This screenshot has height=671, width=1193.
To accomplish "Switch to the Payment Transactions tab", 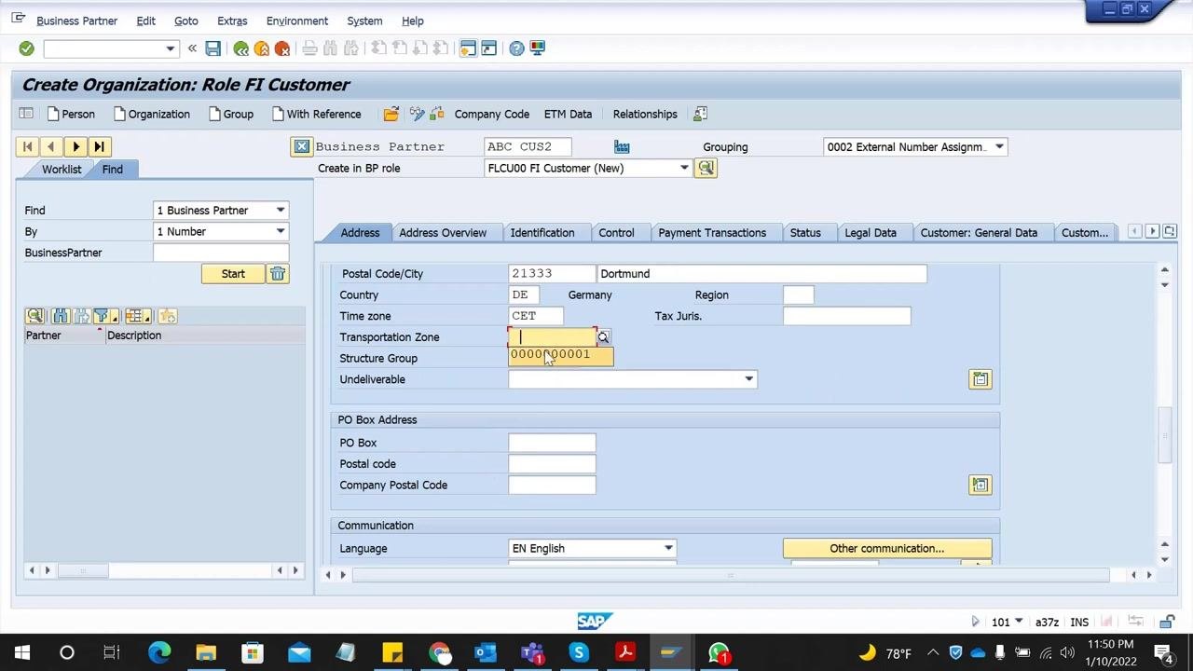I will (x=712, y=232).
